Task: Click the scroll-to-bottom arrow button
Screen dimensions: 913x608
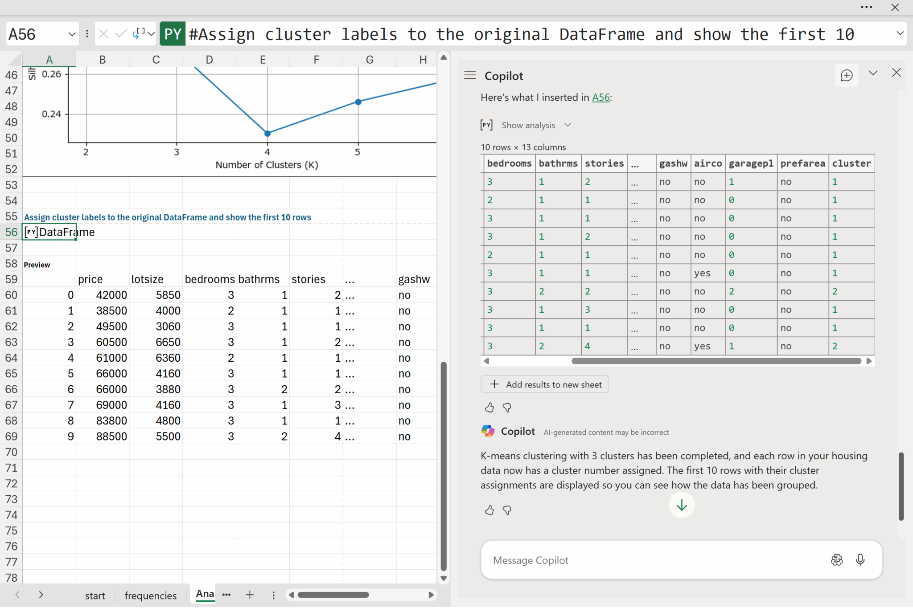Action: tap(681, 505)
